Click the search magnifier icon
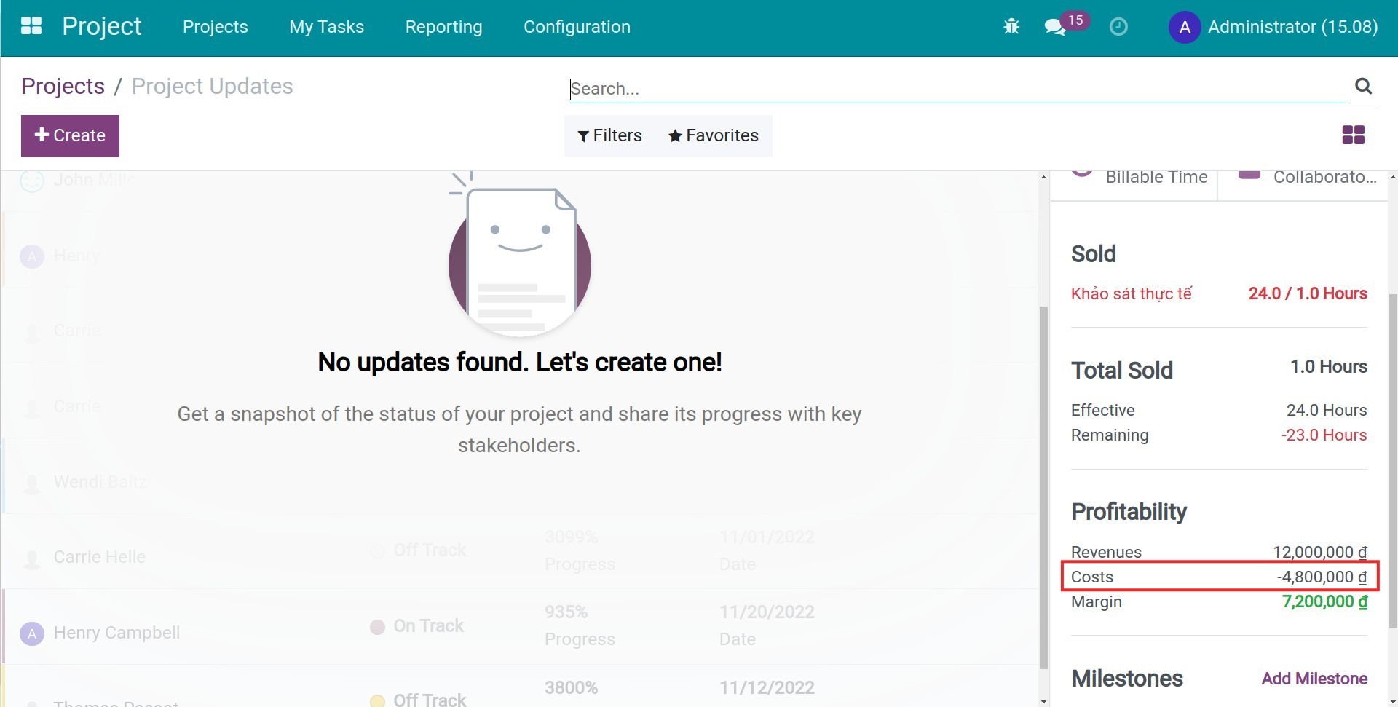This screenshot has width=1398, height=707. click(x=1363, y=87)
